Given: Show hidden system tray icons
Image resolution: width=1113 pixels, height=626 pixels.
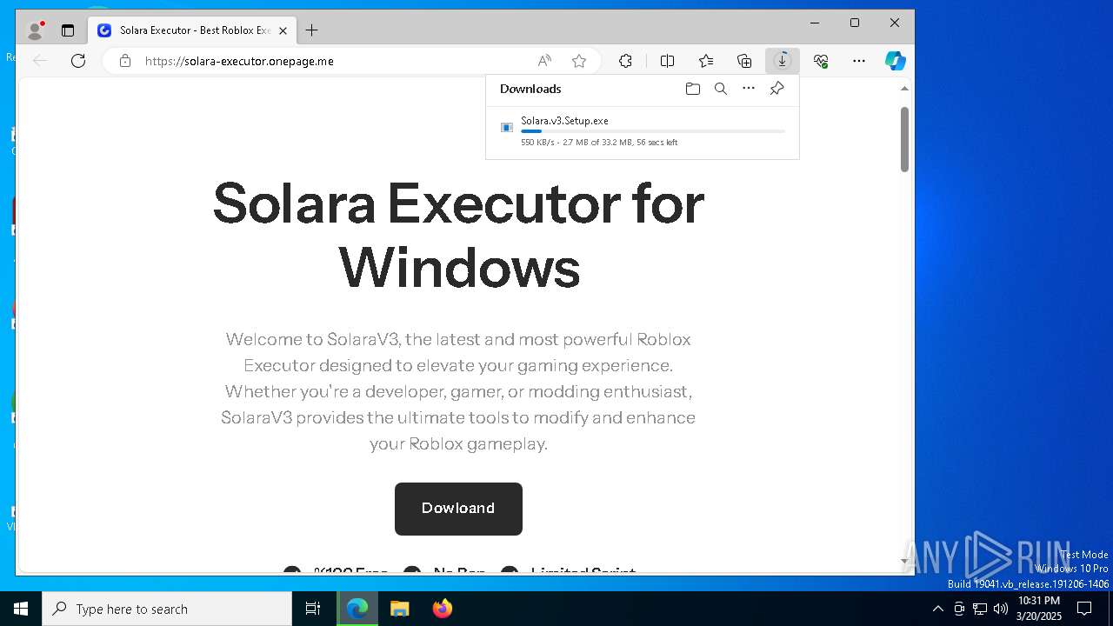Looking at the screenshot, I should (937, 609).
